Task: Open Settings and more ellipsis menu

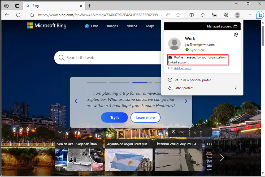Action: pos(249,15)
